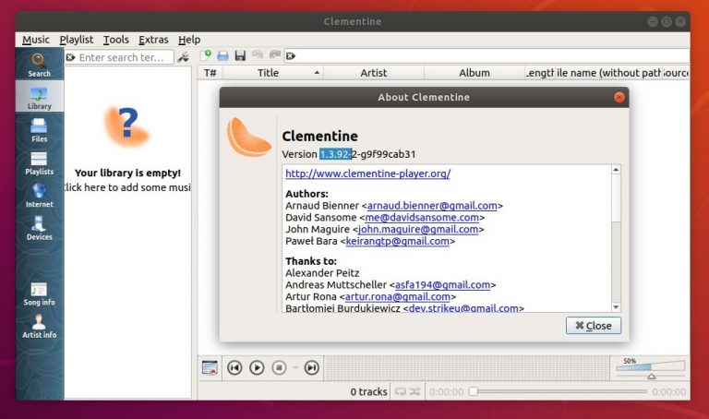The image size is (709, 419).
Task: Click the artur.rona@gmail.com email link
Action: (x=398, y=296)
